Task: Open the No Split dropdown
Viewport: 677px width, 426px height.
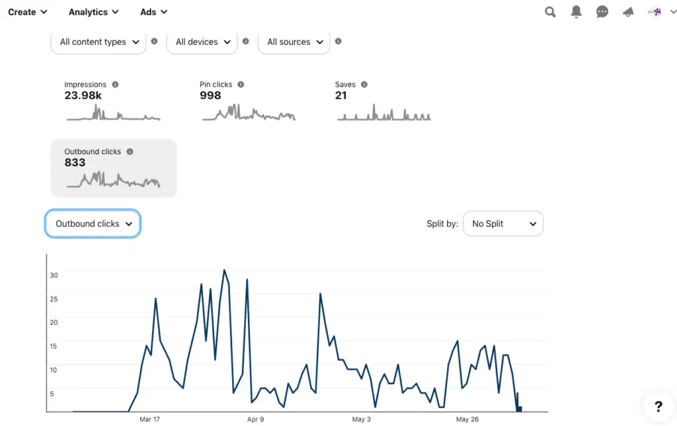Action: (x=503, y=224)
